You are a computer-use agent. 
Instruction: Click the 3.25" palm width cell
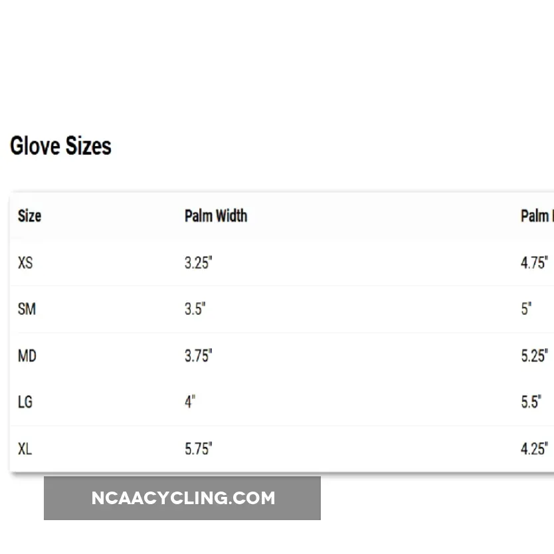tap(198, 263)
